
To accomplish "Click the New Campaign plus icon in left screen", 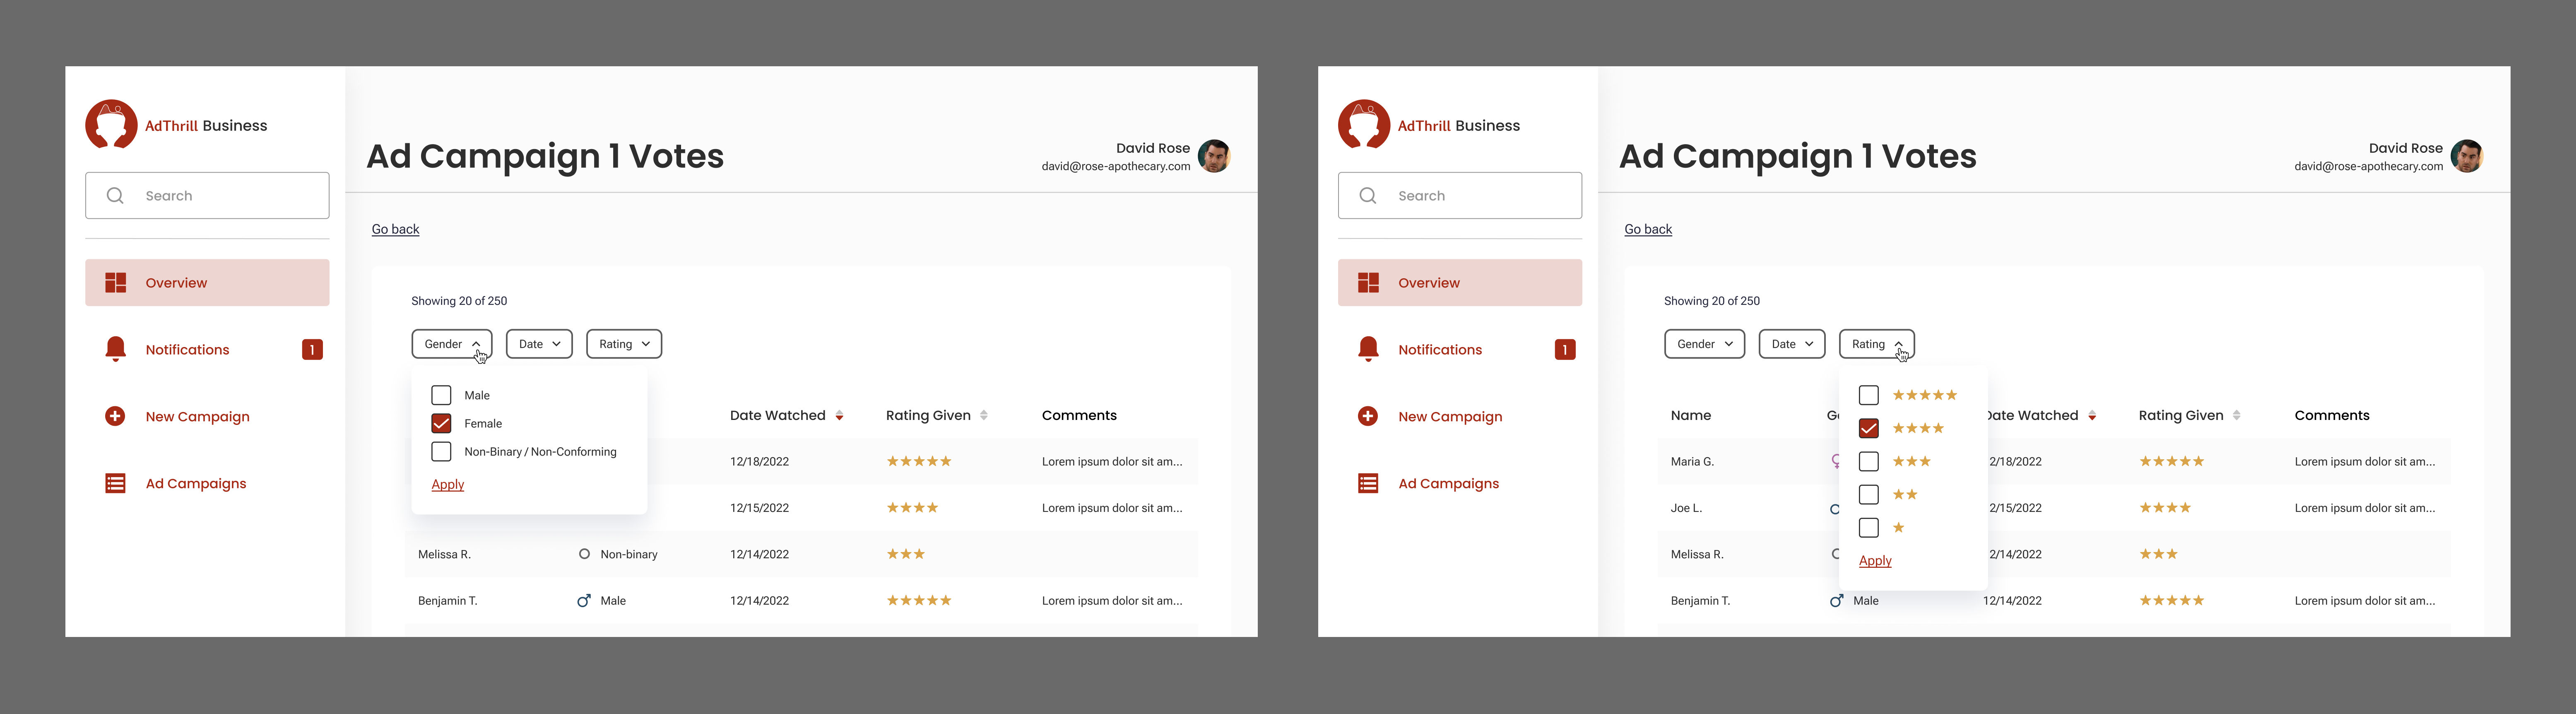I will (x=115, y=416).
